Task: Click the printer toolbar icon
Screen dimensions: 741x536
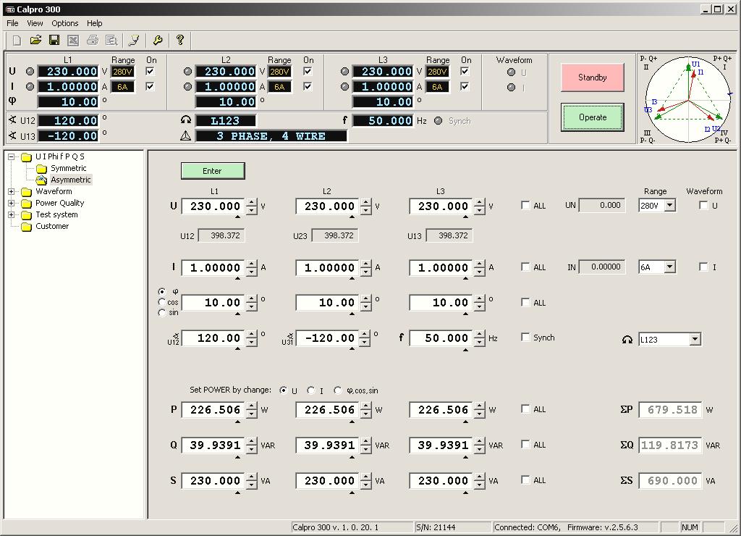Action: 93,41
